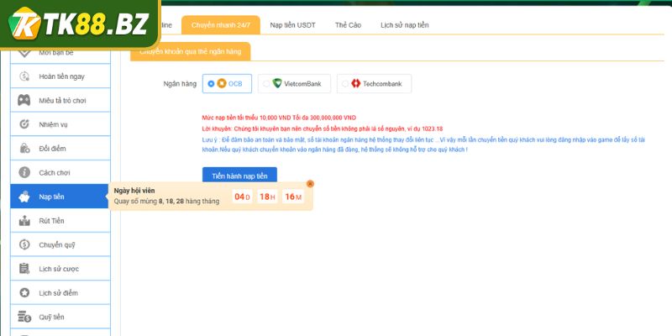The height and width of the screenshot is (336, 672).
Task: Select the OCB bank radio button
Action: 211,84
